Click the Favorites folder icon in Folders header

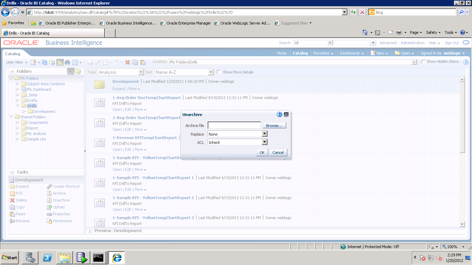79,71
